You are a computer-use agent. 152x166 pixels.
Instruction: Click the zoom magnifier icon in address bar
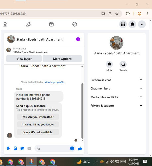pyautogui.click(x=110, y=14)
